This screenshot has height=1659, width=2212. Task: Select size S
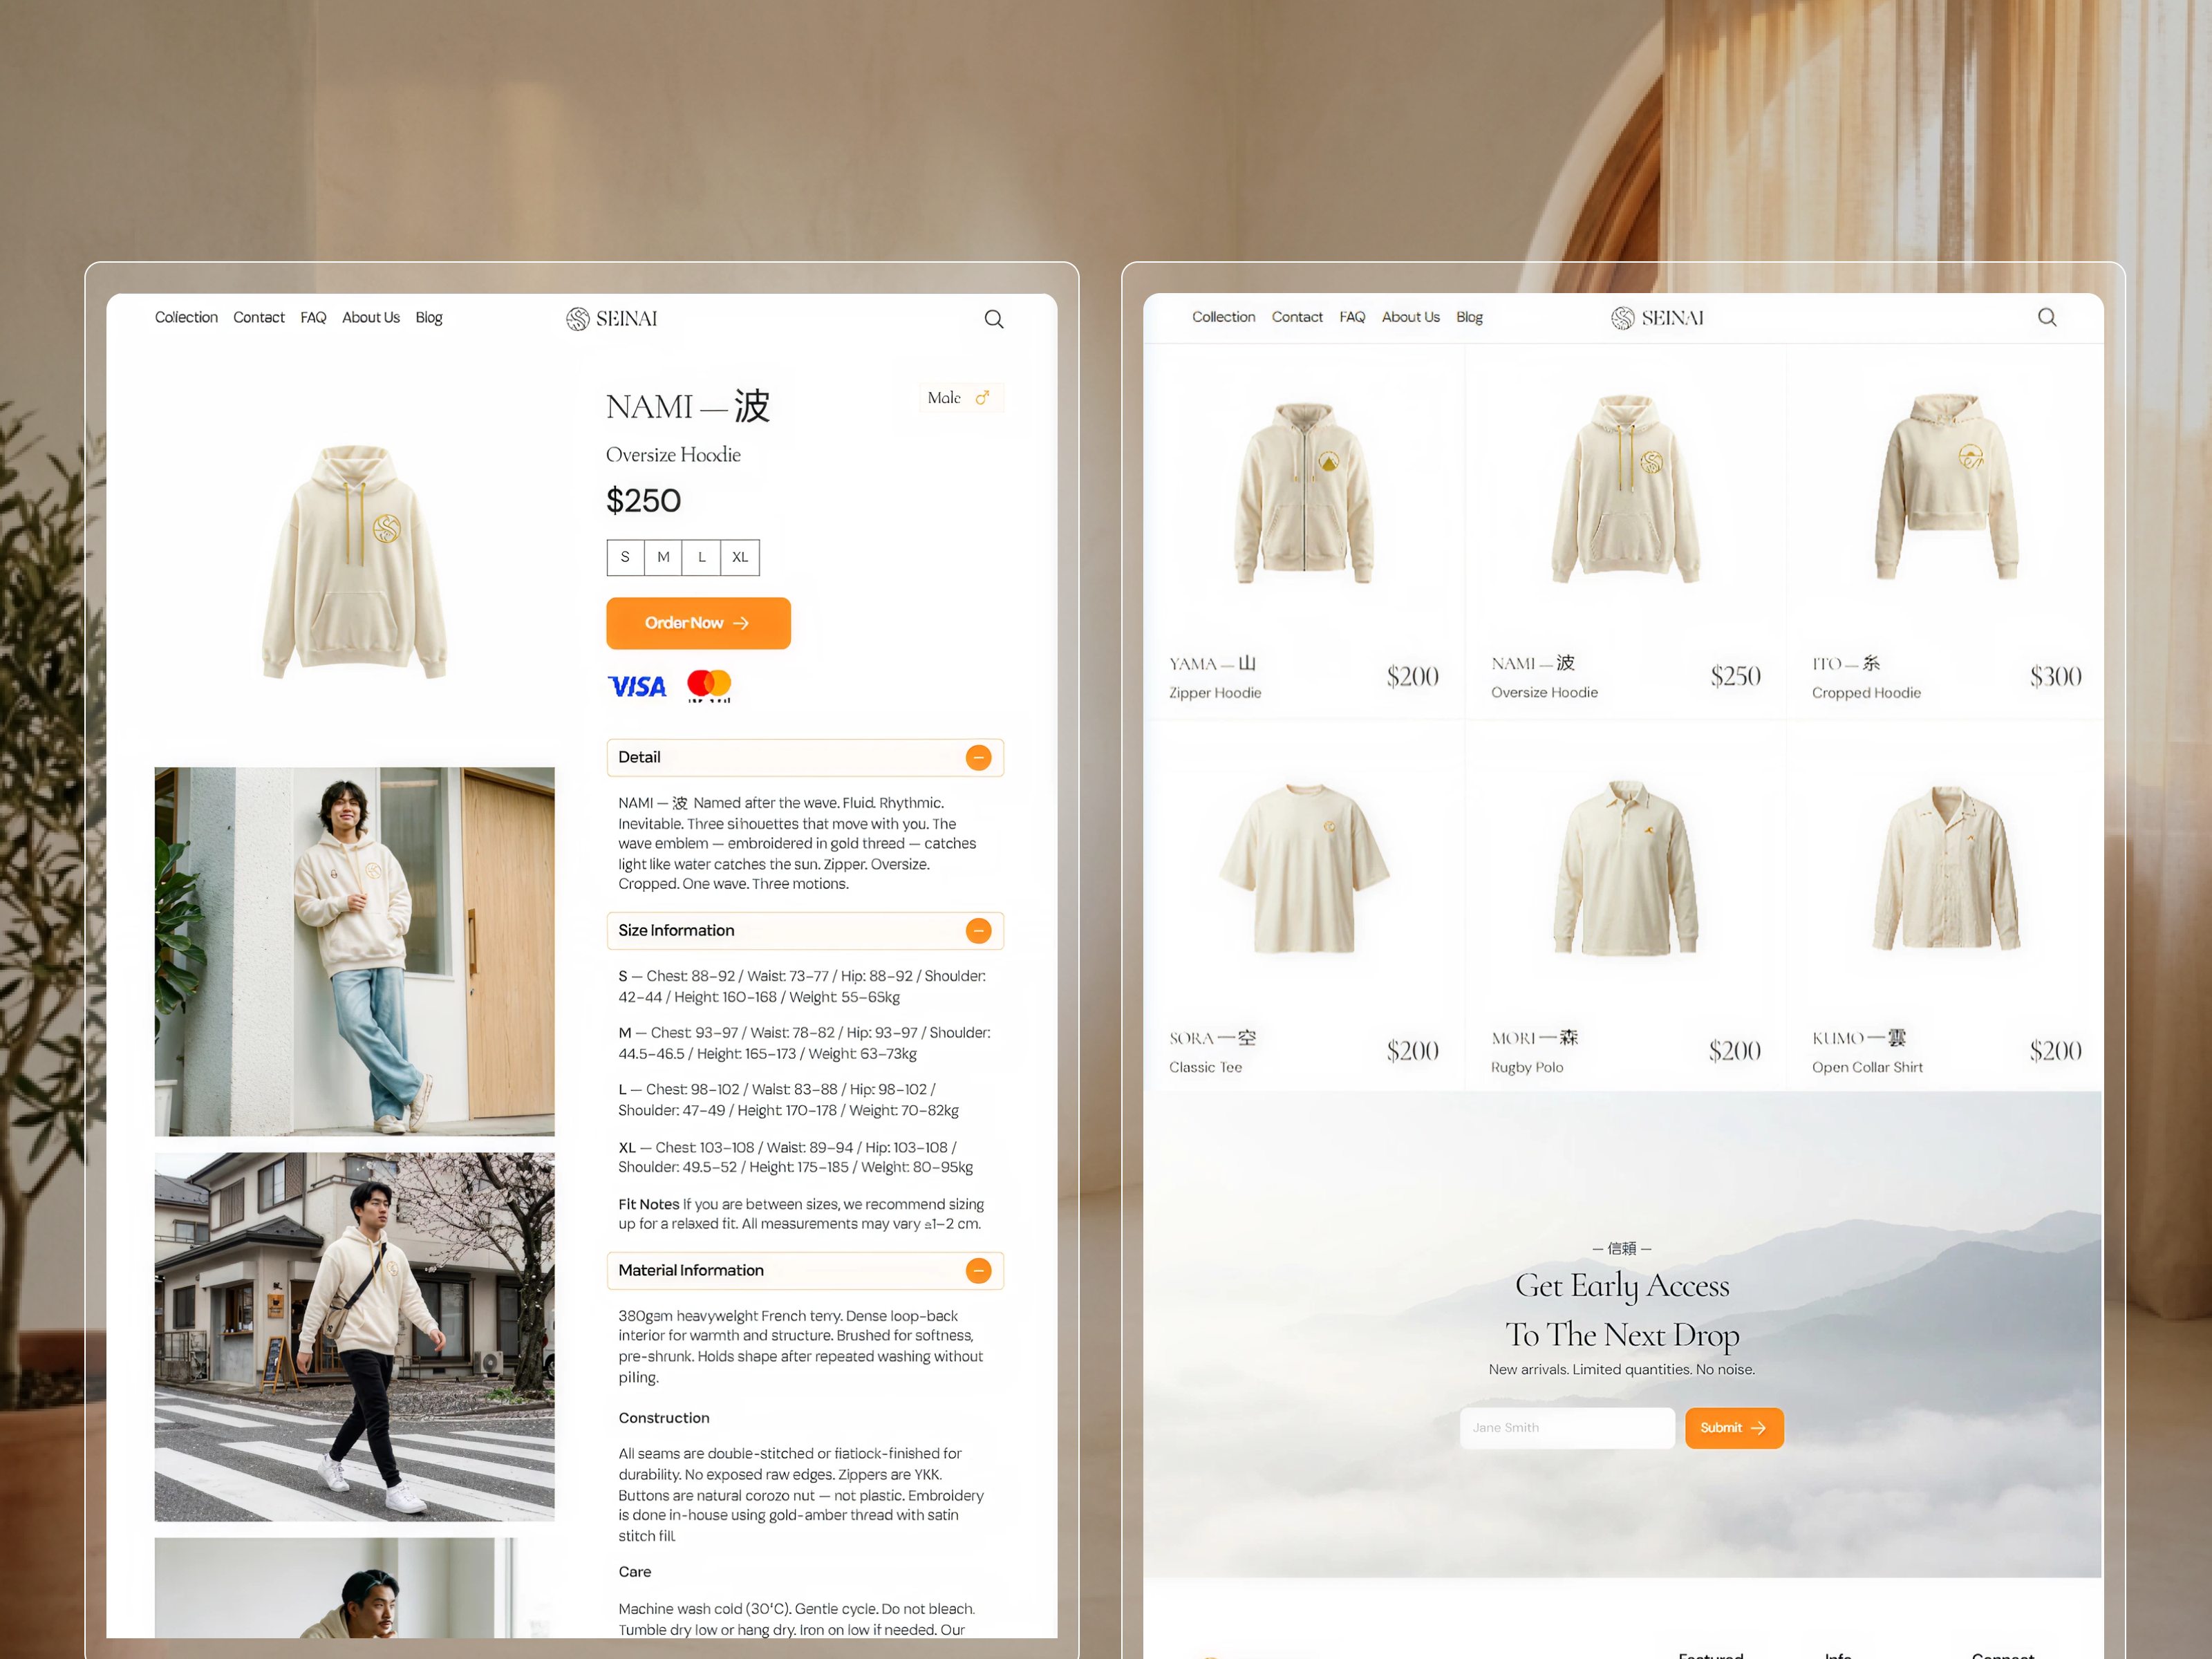[625, 557]
